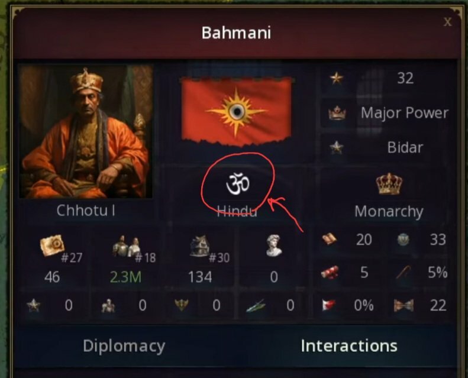Click ruler portrait of Chhotu I
The image size is (468, 378).
[86, 131]
